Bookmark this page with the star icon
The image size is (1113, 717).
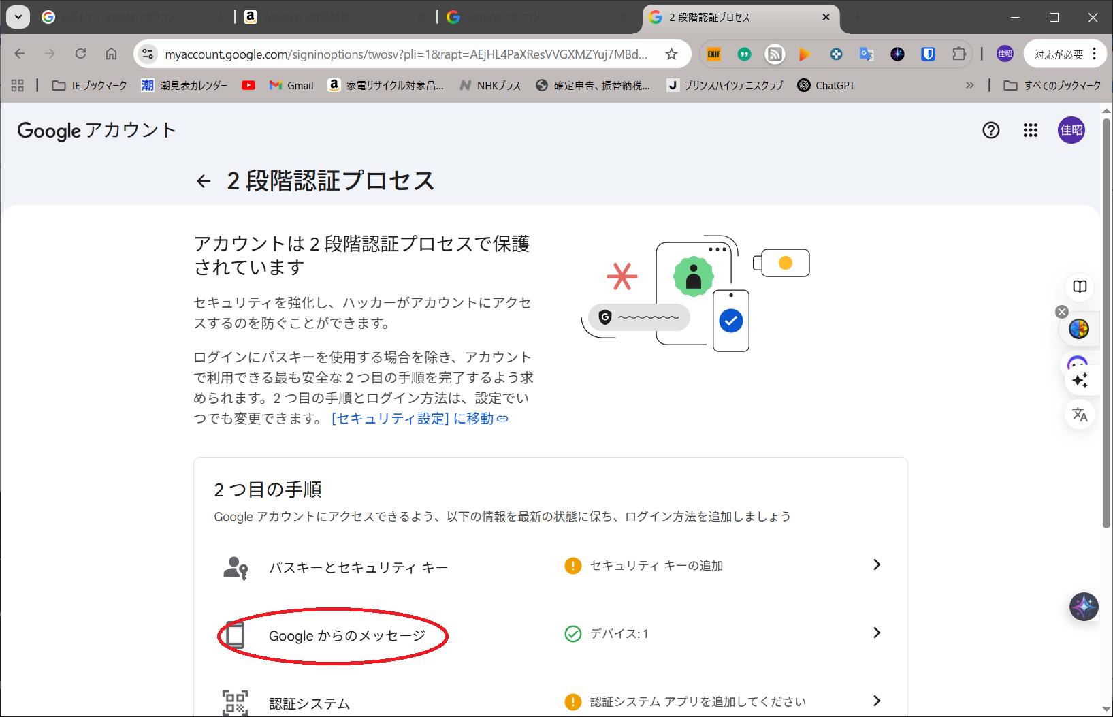[671, 54]
